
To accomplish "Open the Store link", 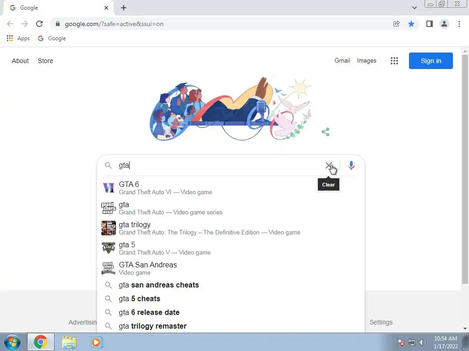I will coord(45,61).
